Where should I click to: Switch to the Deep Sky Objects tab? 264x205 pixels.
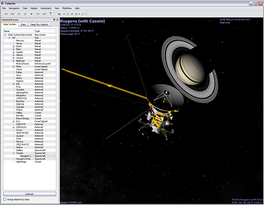(39, 25)
